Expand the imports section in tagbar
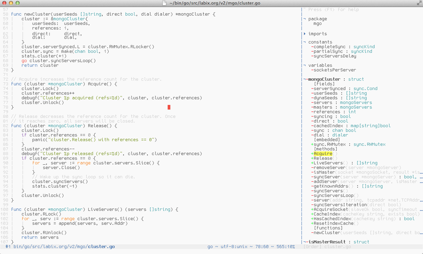This screenshot has width=423, height=254. [x=305, y=34]
